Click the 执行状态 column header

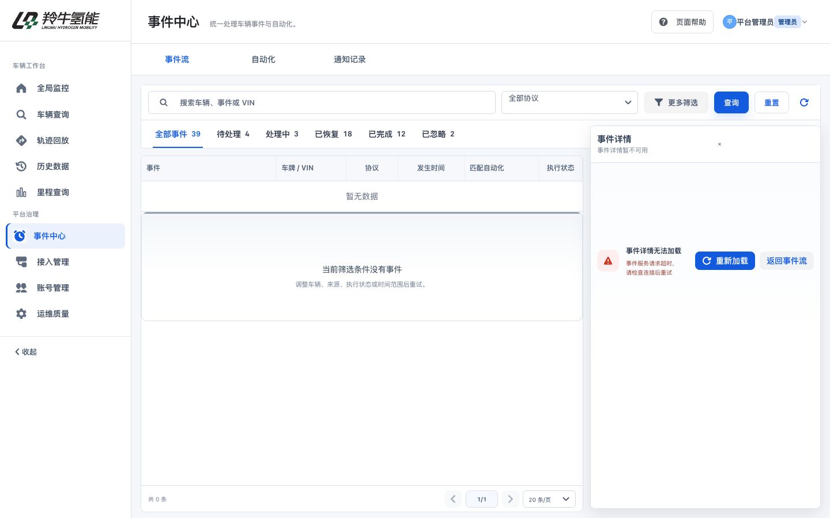[561, 168]
